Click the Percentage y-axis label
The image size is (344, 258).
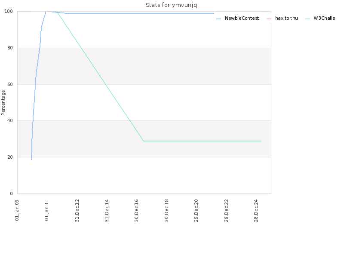3,102
